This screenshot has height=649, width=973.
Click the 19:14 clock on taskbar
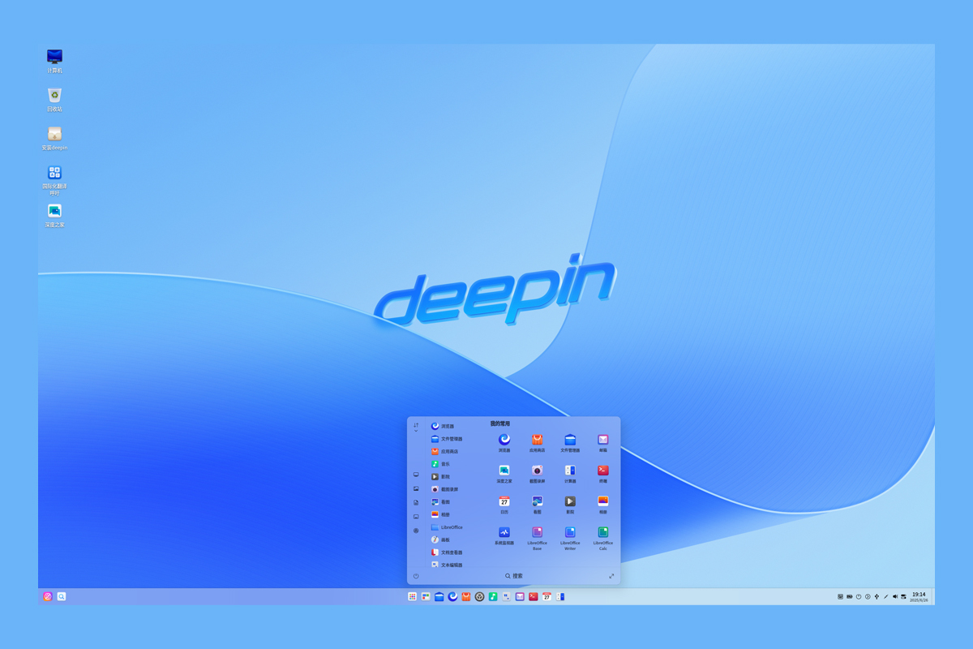pyautogui.click(x=919, y=596)
